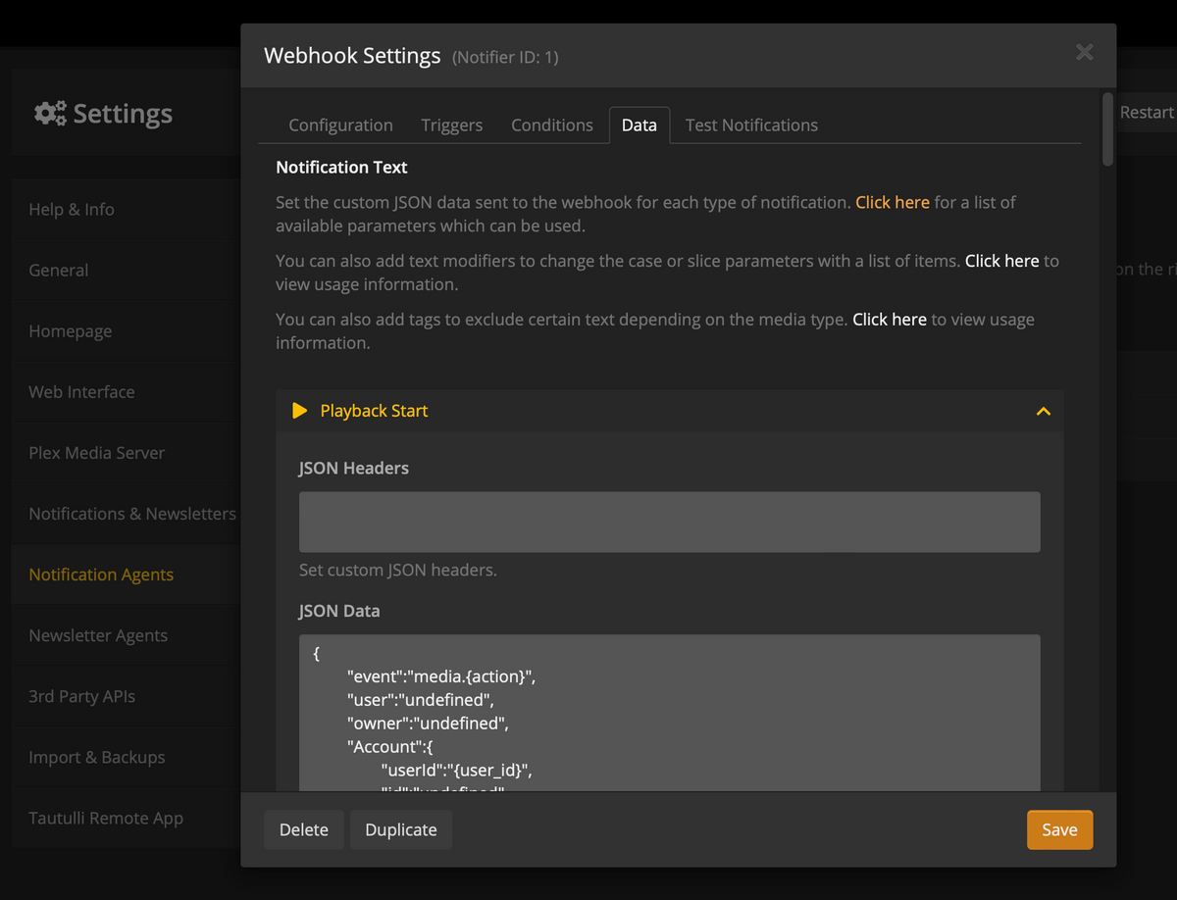This screenshot has height=900, width=1177.
Task: Go to Test Notifications tab
Action: click(751, 125)
